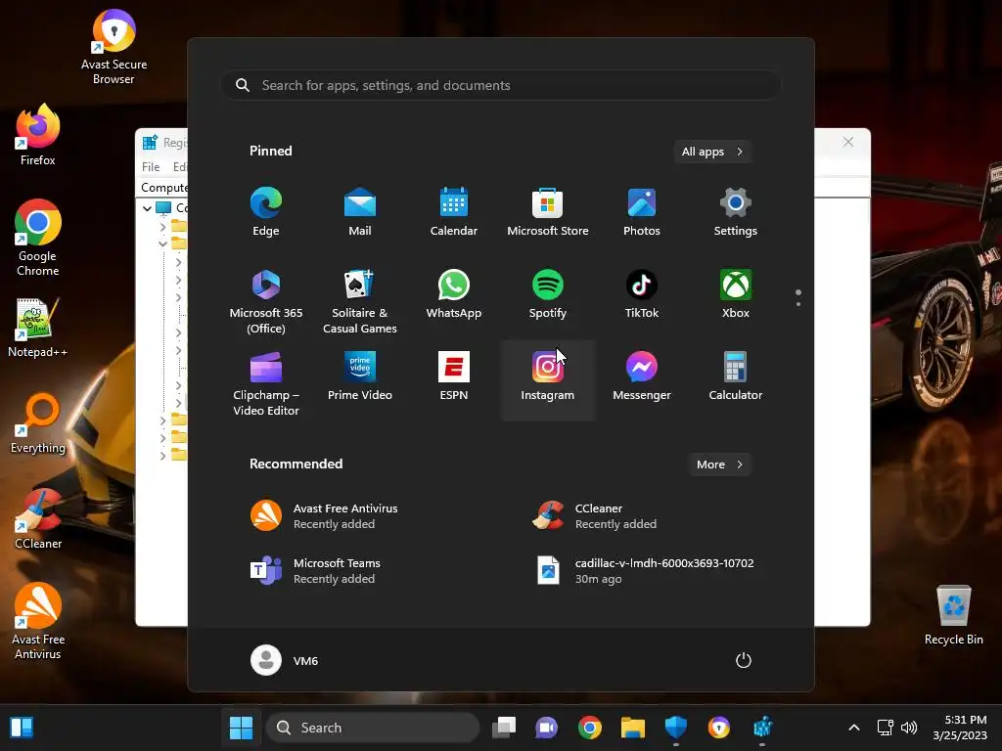Open File menu in Registry Editor

tap(151, 166)
